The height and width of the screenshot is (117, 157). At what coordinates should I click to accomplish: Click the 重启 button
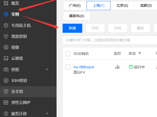pos(140,28)
